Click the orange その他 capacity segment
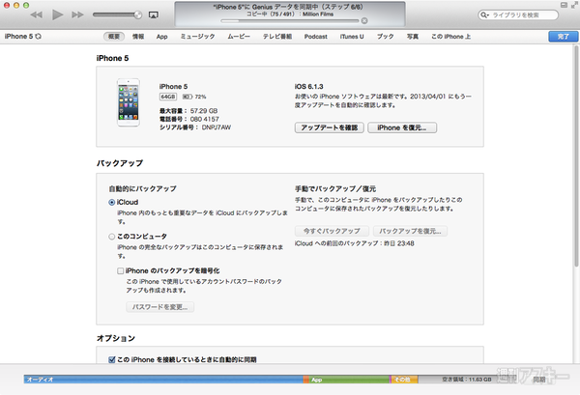This screenshot has height=395, width=580. [405, 380]
